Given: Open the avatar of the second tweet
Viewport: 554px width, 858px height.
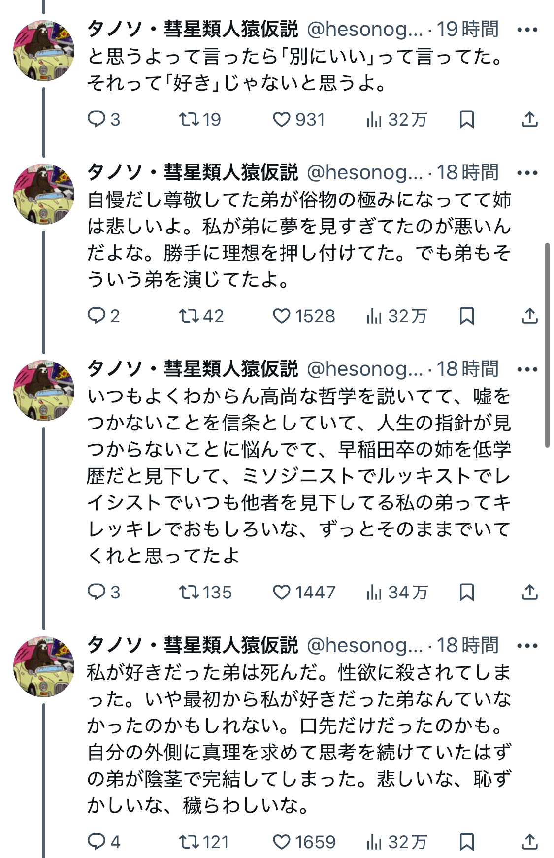Looking at the screenshot, I should (44, 194).
